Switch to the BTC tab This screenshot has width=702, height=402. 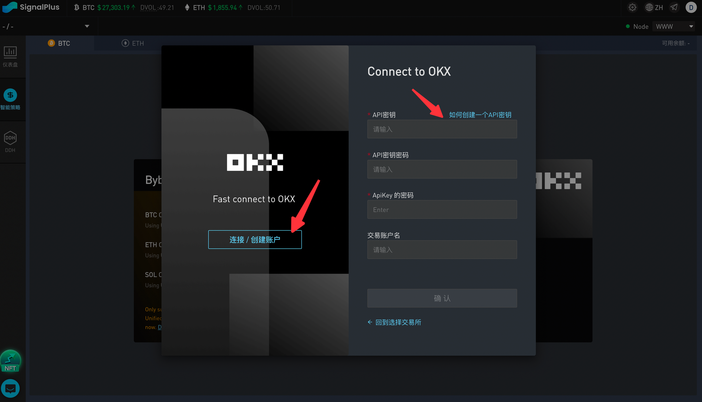coord(59,43)
